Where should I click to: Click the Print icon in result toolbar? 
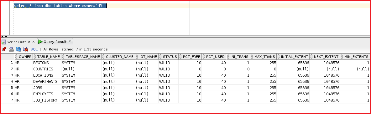click(11, 49)
